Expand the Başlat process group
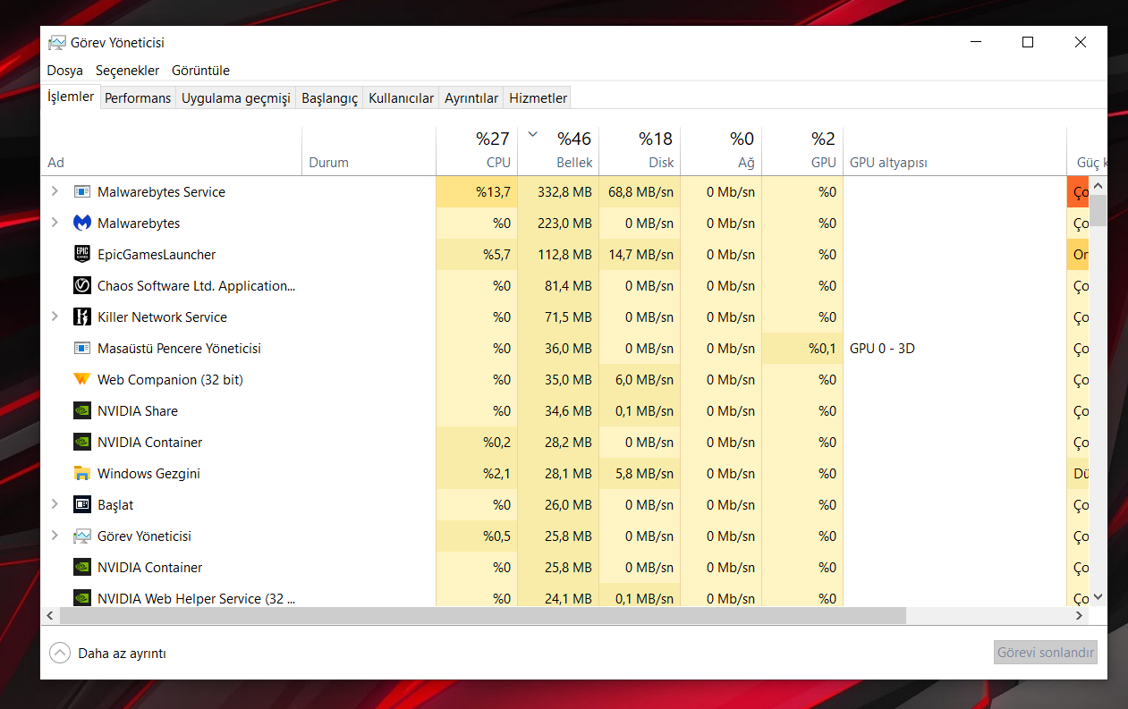 click(x=55, y=505)
